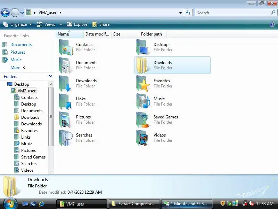Select the Contacts folder icon
The image size is (278, 209).
coord(66,47)
